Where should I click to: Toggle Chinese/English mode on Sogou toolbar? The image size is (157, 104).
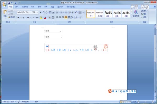pyautogui.click(x=113, y=92)
